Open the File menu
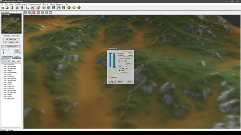 (x=2, y=4)
